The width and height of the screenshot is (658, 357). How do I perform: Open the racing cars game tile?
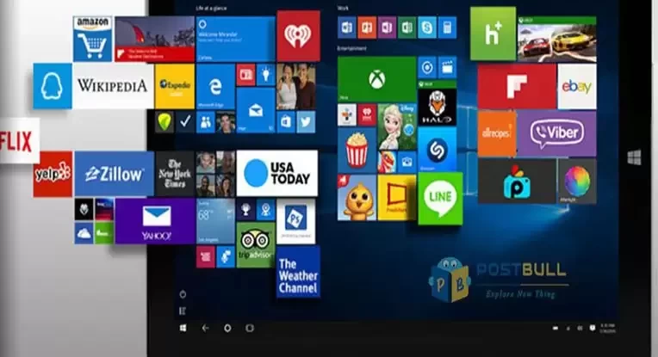557,40
